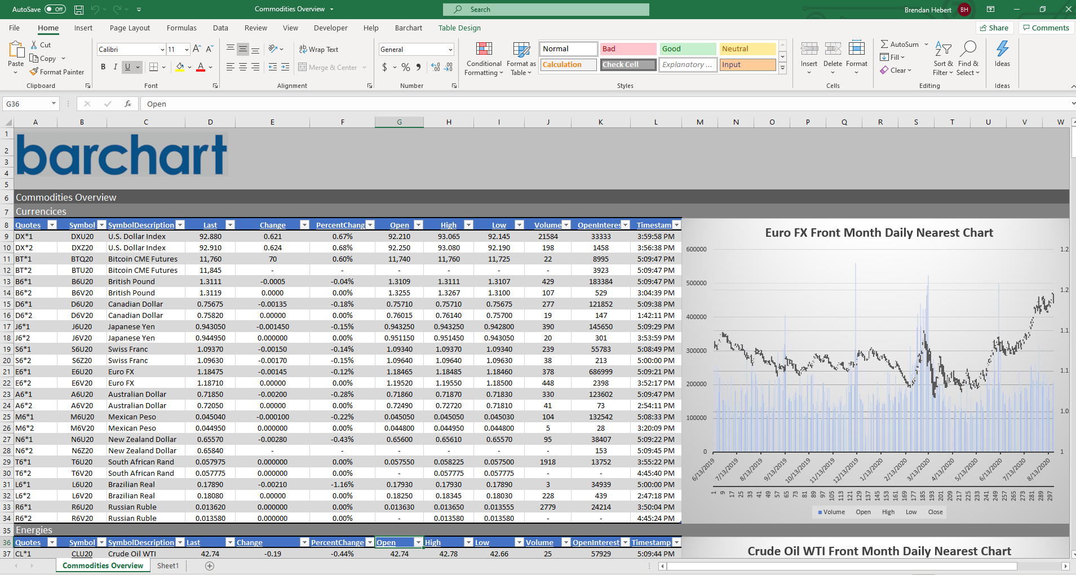Open the Formulas ribbon tab
The width and height of the screenshot is (1076, 575).
pos(181,28)
